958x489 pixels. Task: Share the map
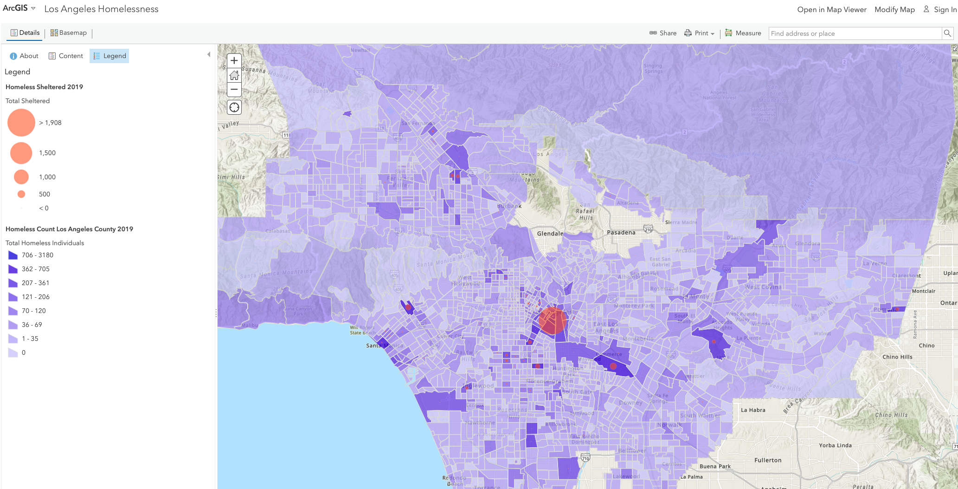pos(662,33)
